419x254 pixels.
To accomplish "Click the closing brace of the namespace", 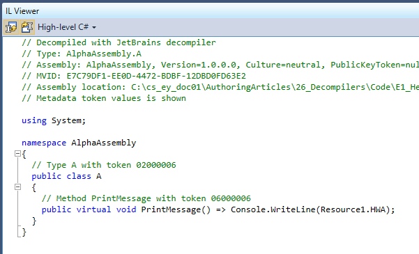I will click(24, 232).
